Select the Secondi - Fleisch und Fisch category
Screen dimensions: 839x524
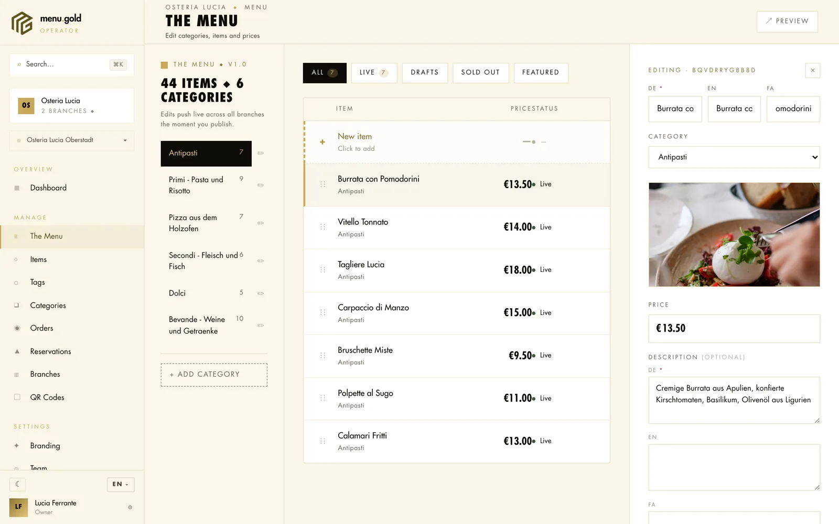[206, 261]
